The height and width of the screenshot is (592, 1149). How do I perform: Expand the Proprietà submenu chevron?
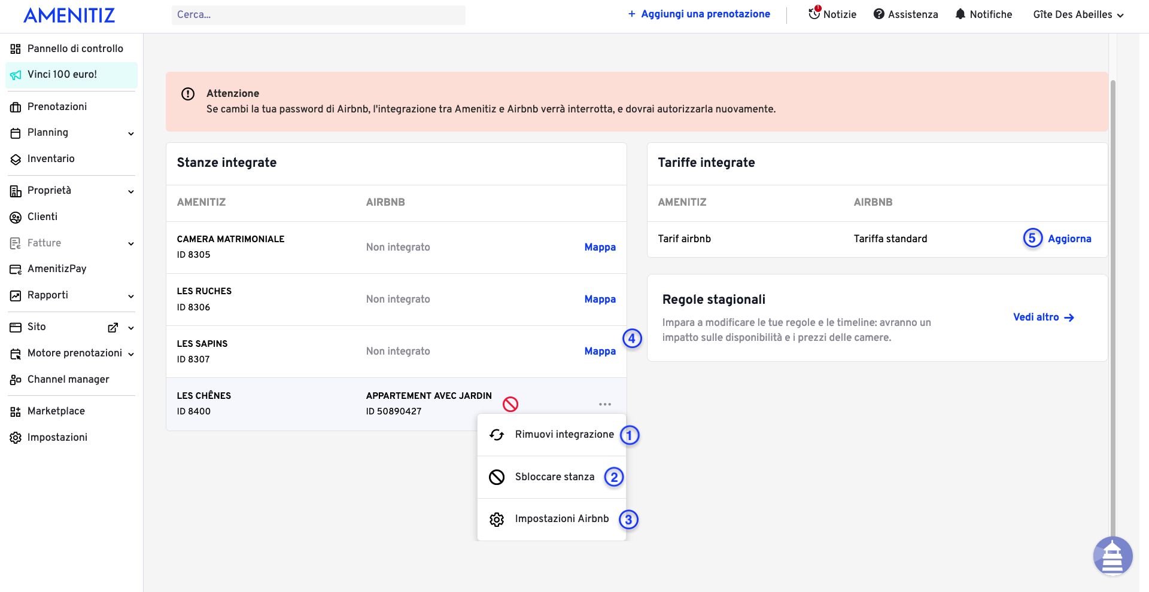(x=131, y=191)
